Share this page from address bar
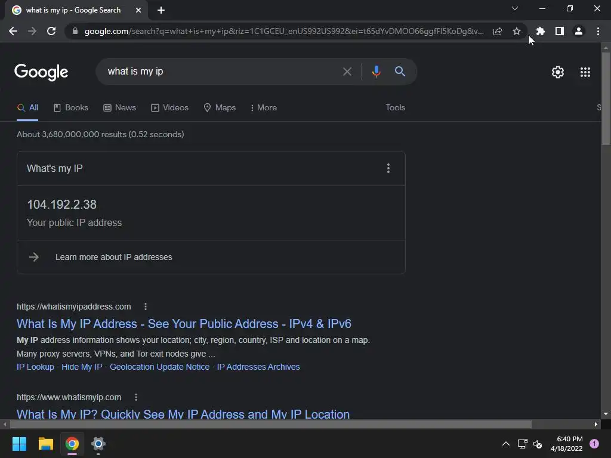 [498, 31]
